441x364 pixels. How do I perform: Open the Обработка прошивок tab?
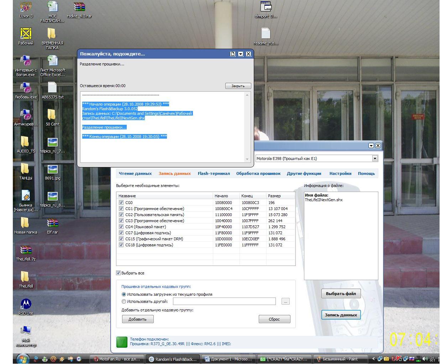[258, 173]
